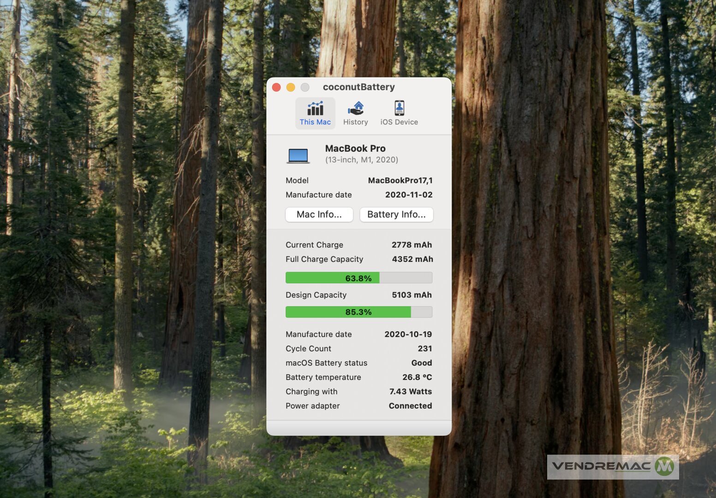
Task: Select the 7.43 Watts charging value
Action: [x=410, y=391]
